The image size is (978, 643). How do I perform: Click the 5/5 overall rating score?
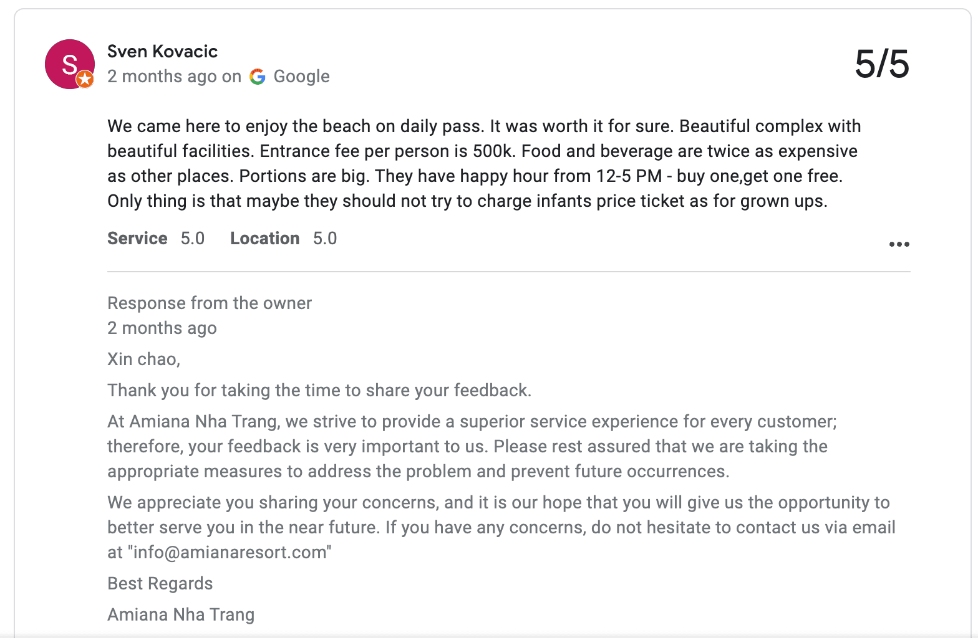(x=881, y=64)
